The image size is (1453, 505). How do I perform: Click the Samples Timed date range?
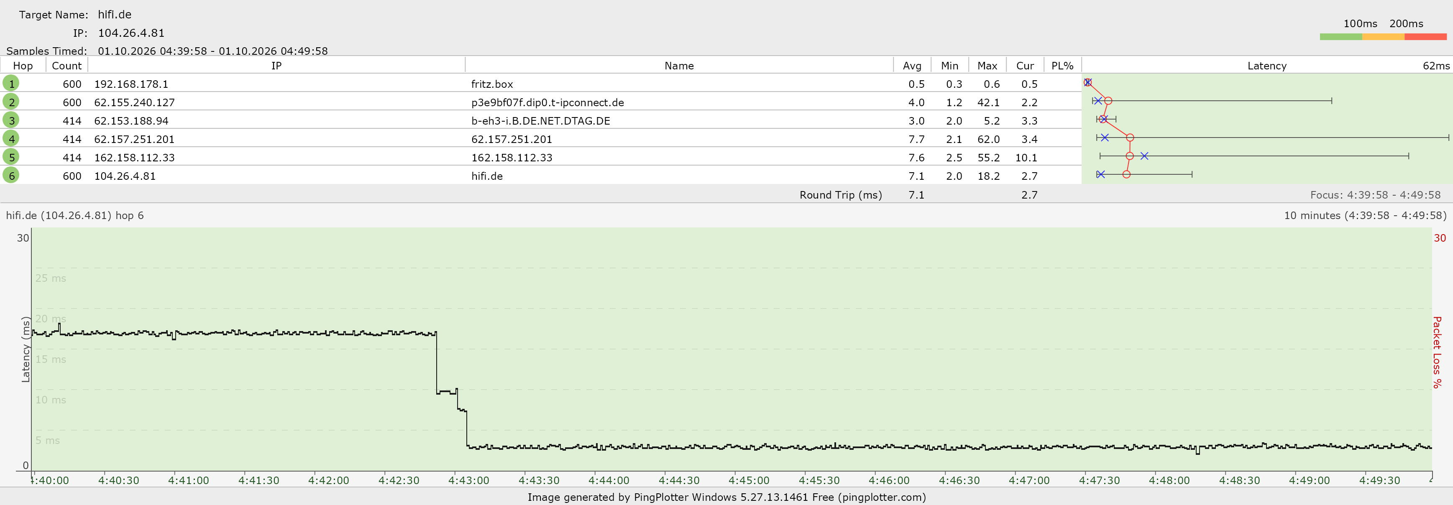212,51
